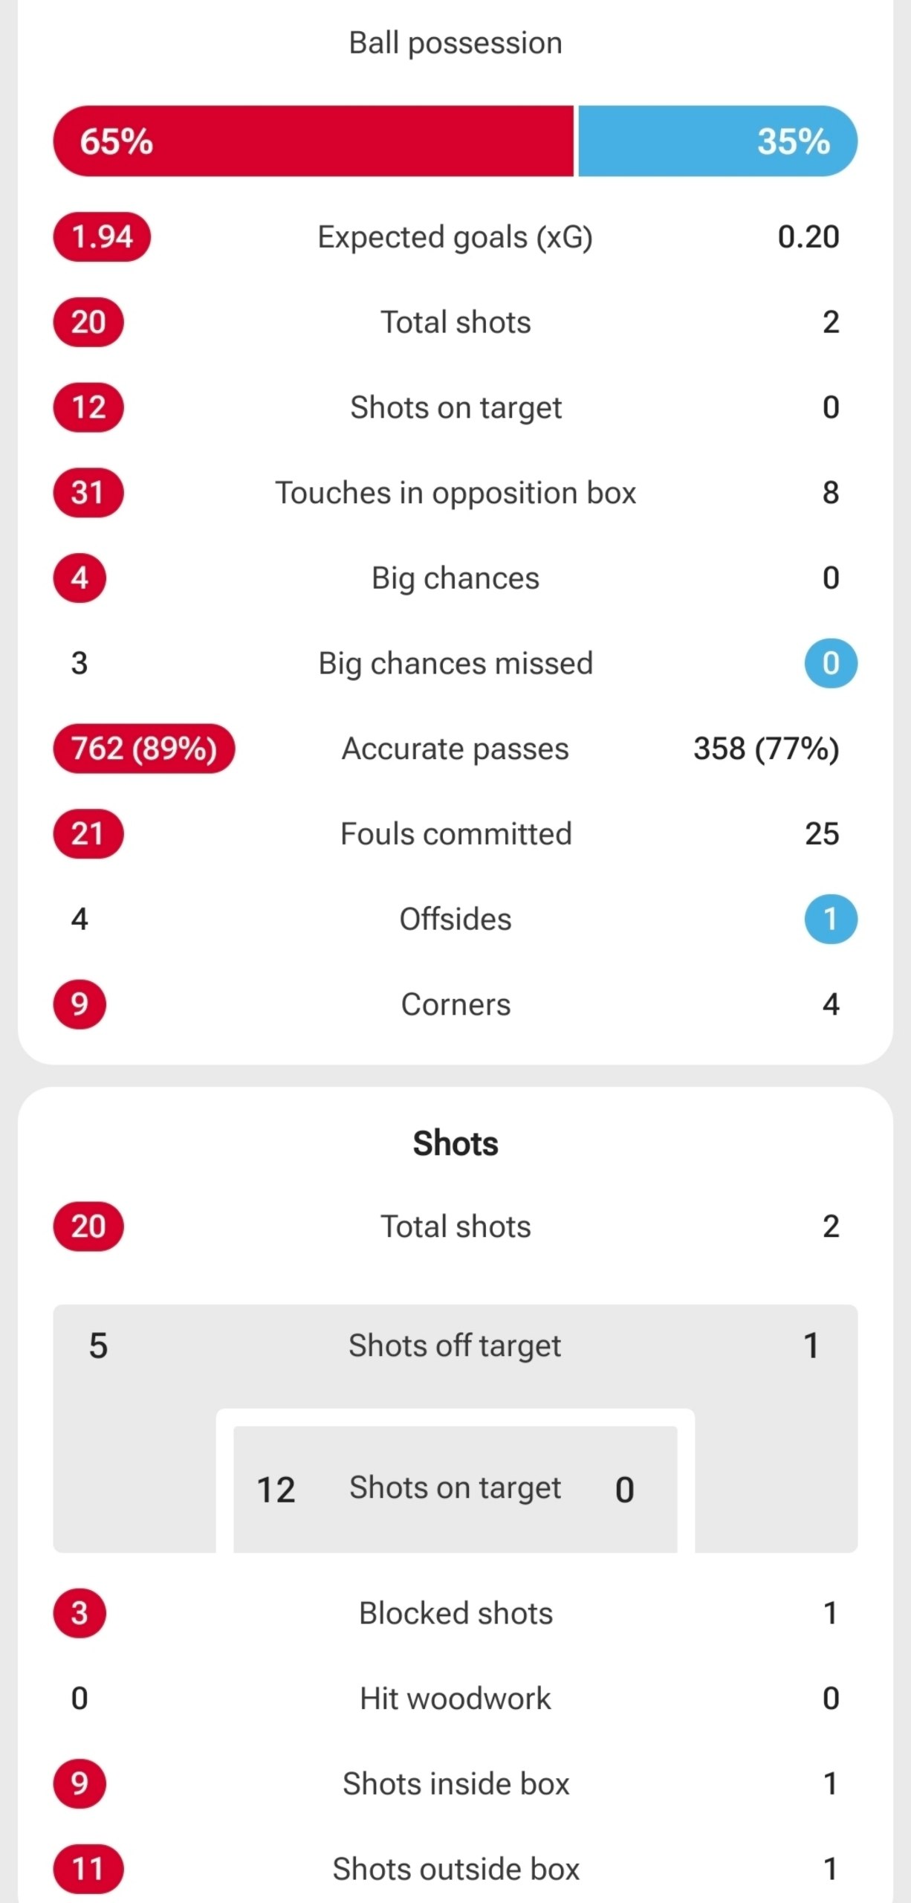Open the Shots section heading
Image resolution: width=911 pixels, height=1903 pixels.
tap(455, 1143)
